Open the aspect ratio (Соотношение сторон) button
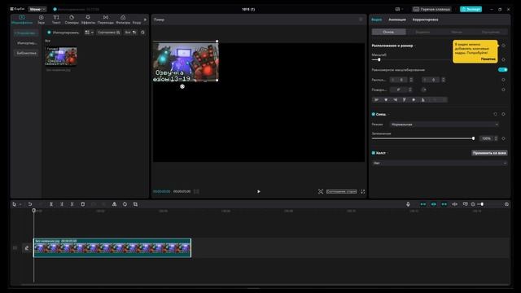521x293 pixels. tap(341, 192)
